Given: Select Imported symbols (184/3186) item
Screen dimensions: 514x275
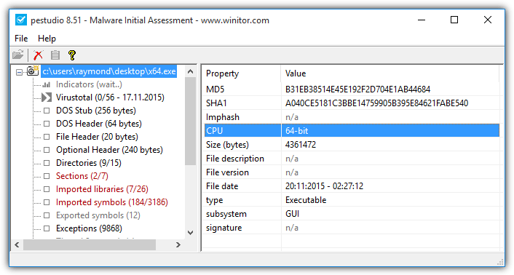Looking at the screenshot, I should (x=112, y=202).
